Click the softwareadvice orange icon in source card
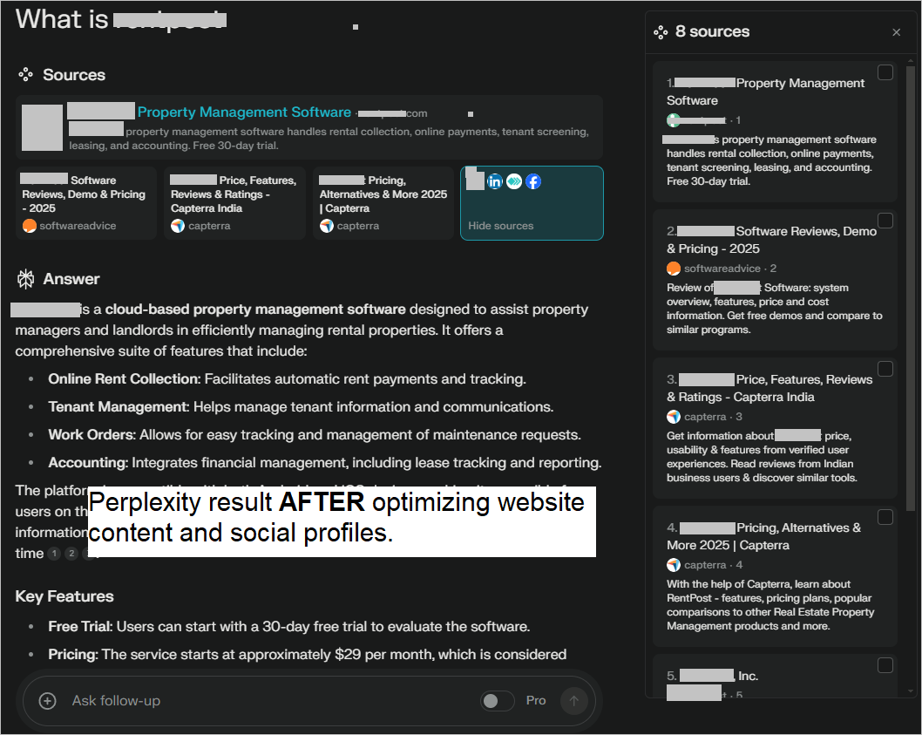922x735 pixels. click(x=30, y=226)
